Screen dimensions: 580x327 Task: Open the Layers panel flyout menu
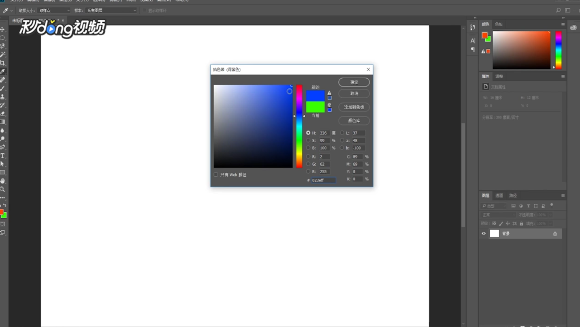(563, 195)
